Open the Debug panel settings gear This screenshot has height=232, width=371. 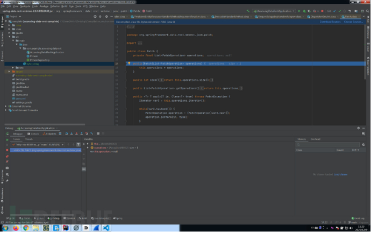coord(359,128)
